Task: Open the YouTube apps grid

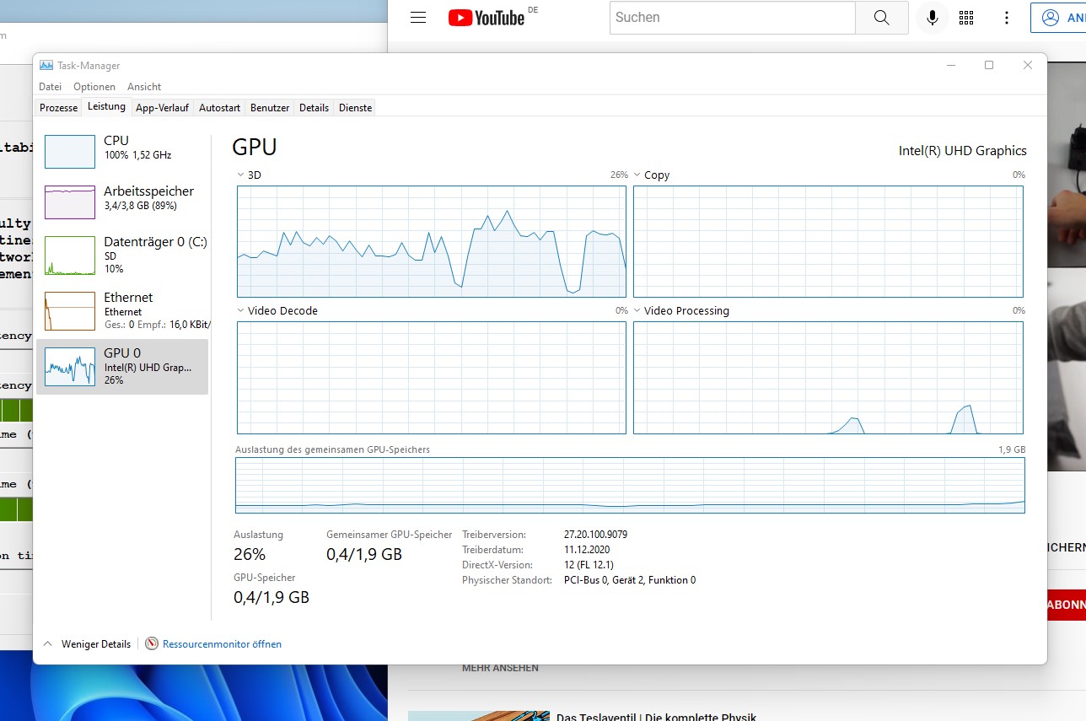Action: click(967, 18)
